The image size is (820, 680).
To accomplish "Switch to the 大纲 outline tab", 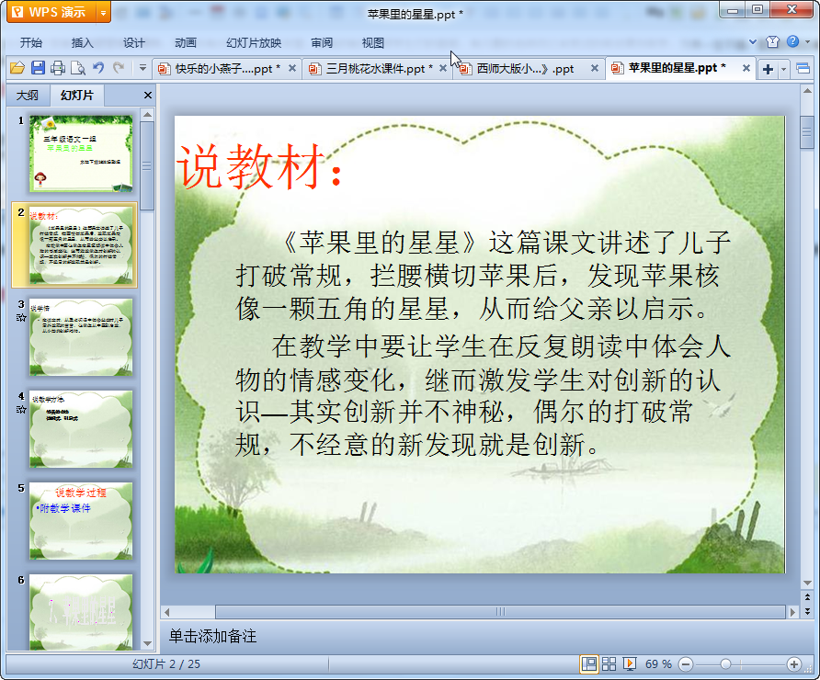I will click(28, 96).
